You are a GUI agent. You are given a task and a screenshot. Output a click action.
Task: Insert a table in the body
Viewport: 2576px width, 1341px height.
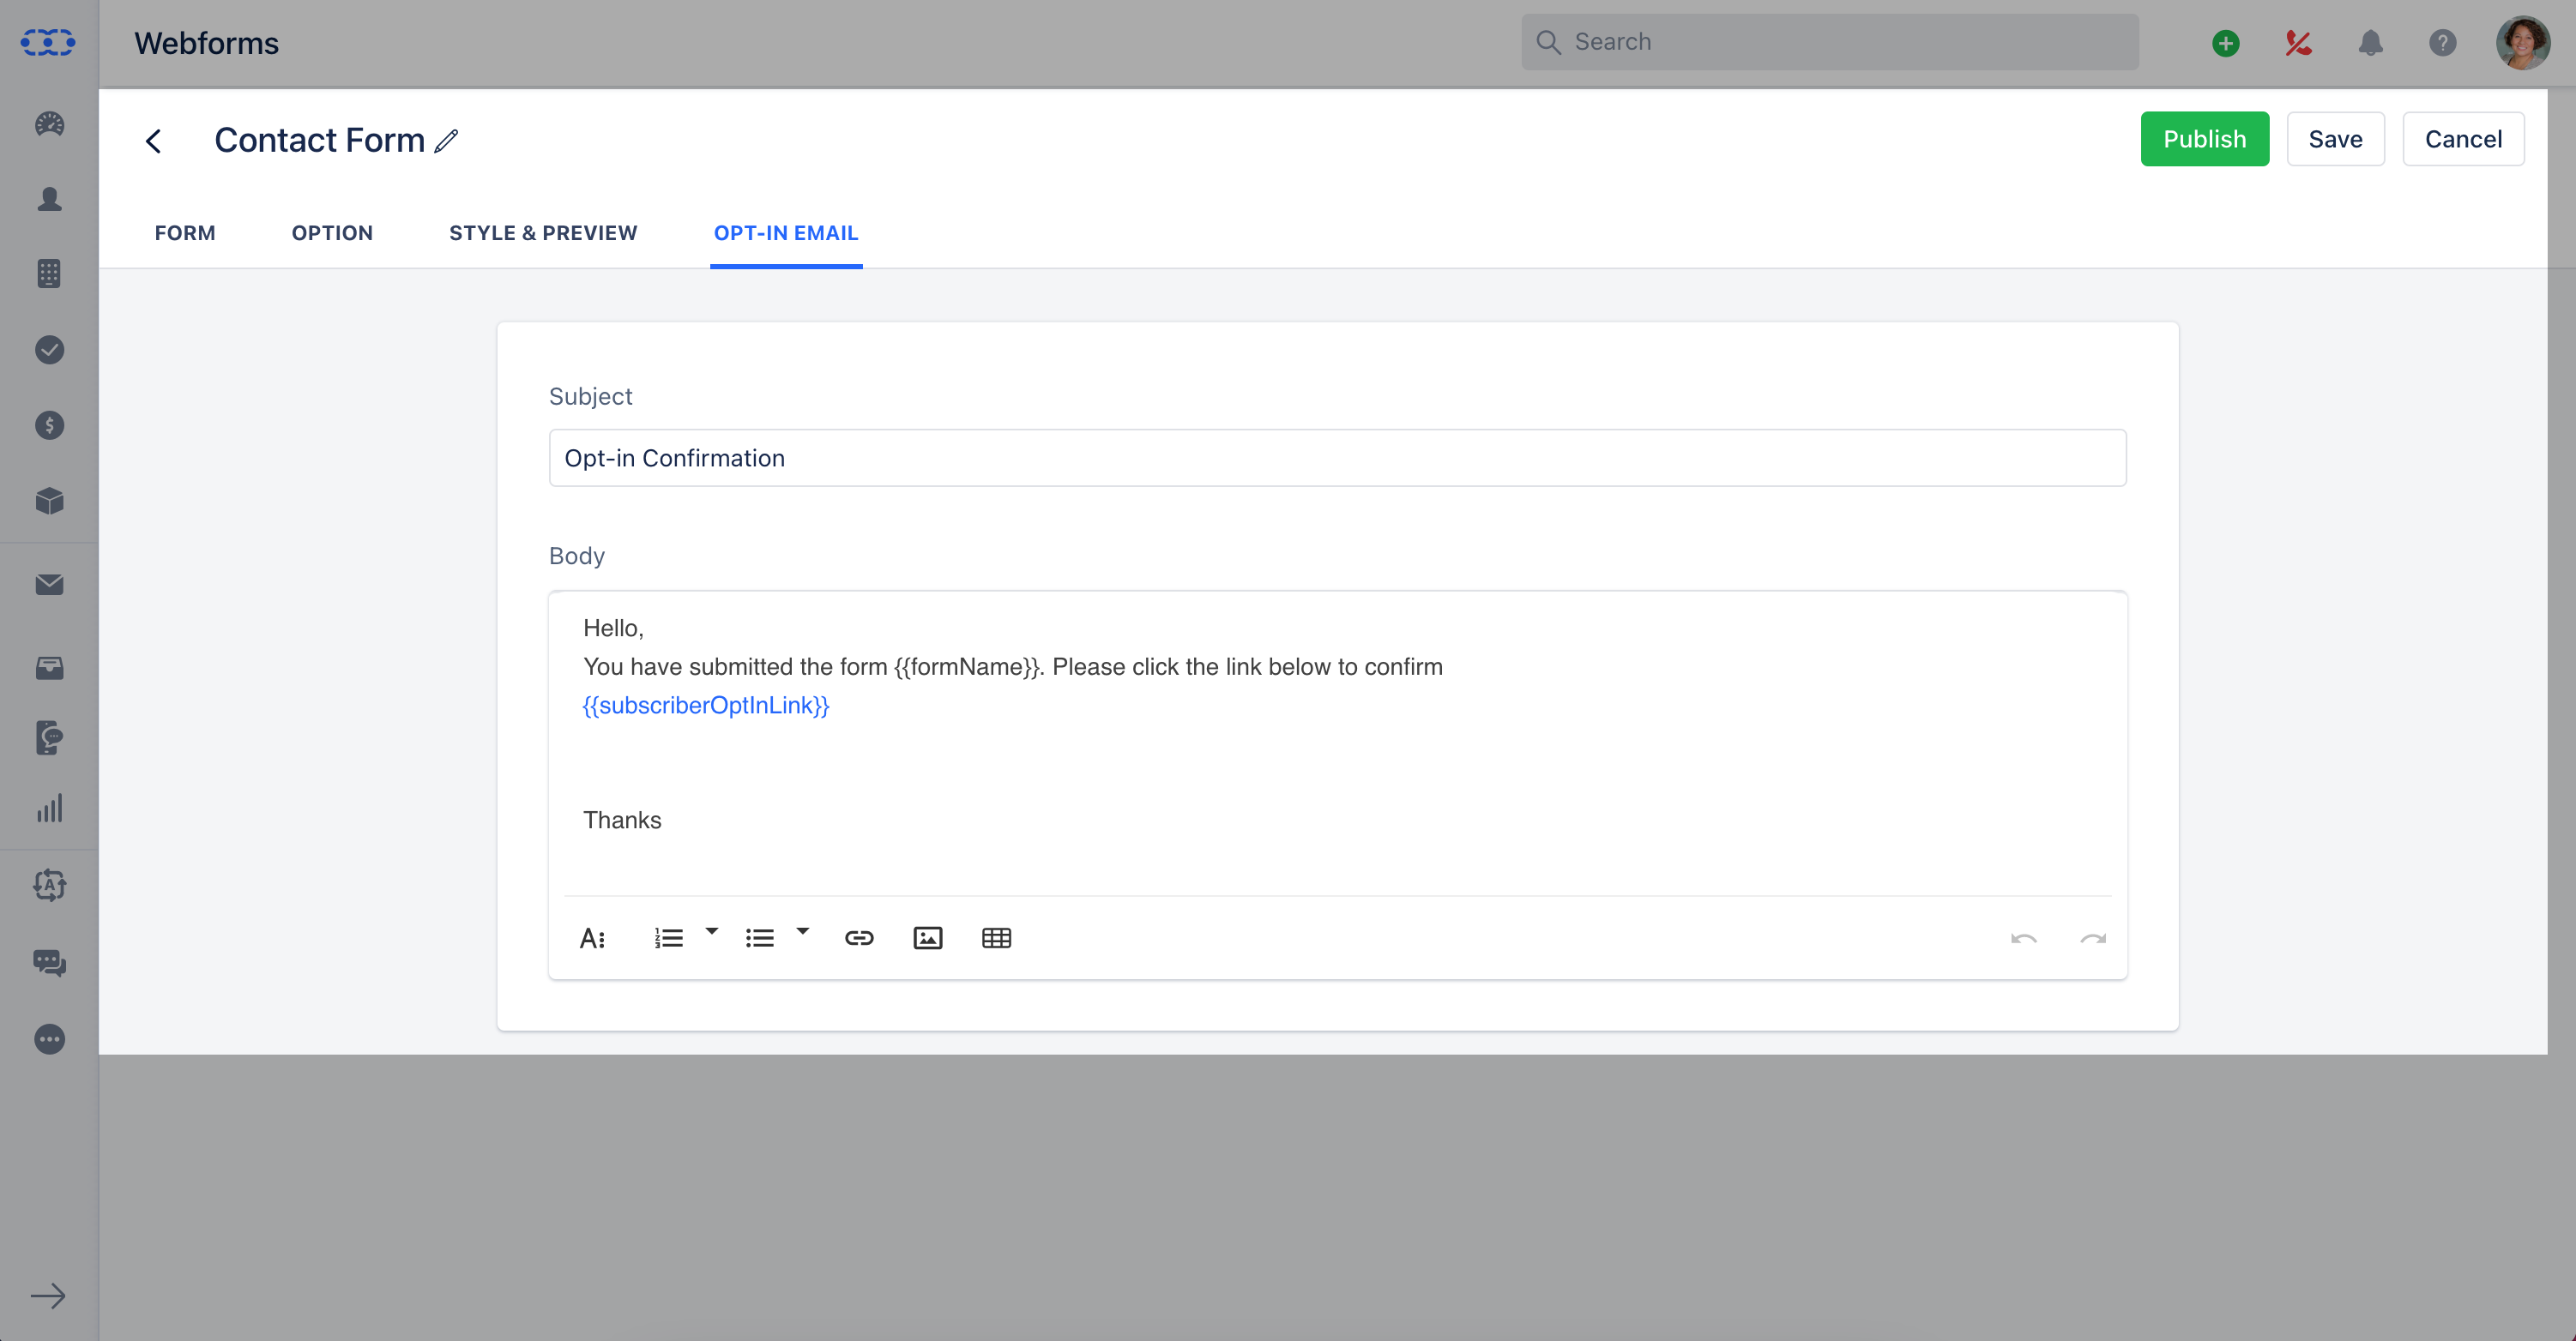[x=996, y=938]
